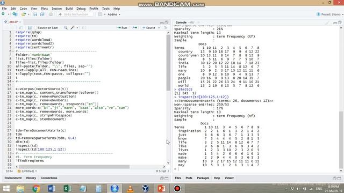Toggle the Source on Save checkbox
This screenshot has width=344, height=193.
coord(35,28)
